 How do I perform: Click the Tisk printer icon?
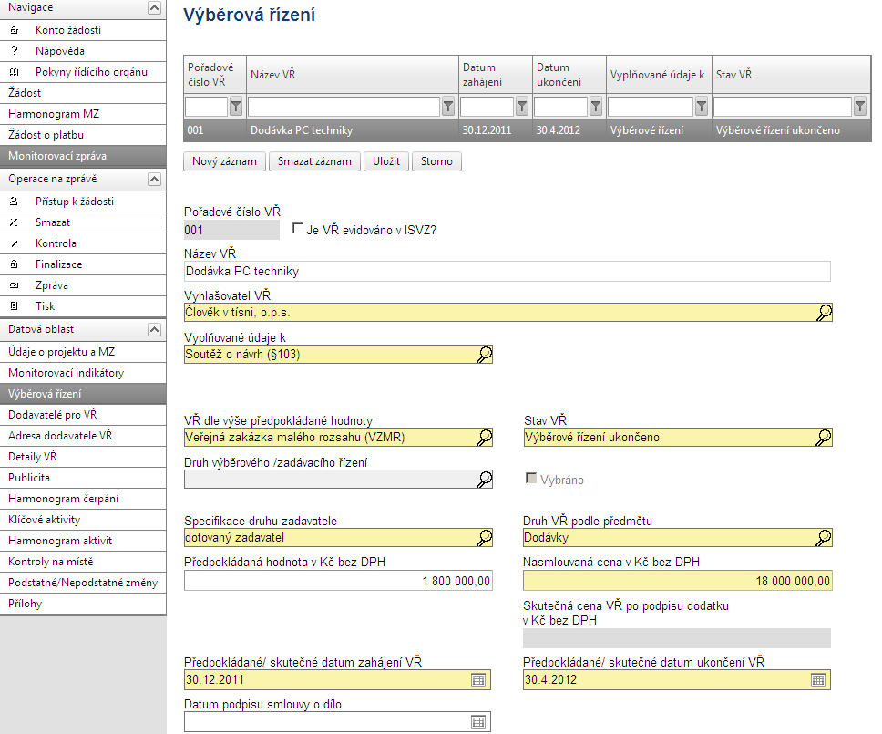tap(15, 306)
